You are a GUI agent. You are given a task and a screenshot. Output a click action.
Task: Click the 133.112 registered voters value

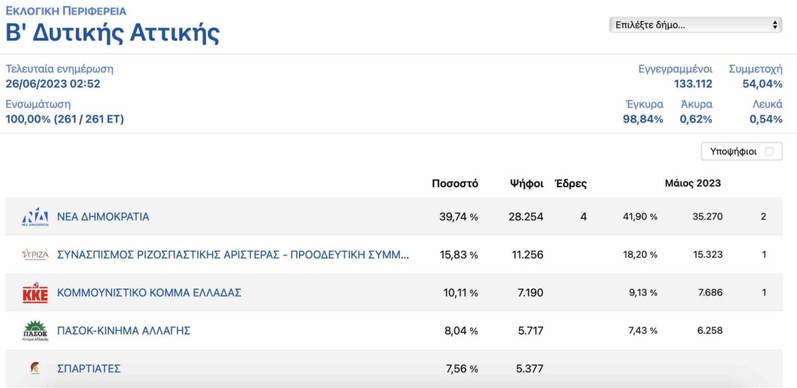(x=693, y=84)
